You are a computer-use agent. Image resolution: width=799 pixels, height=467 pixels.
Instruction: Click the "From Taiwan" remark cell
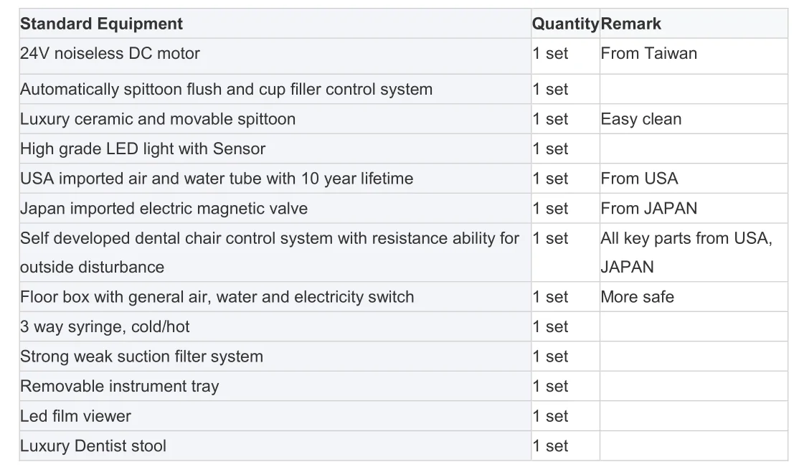point(648,54)
